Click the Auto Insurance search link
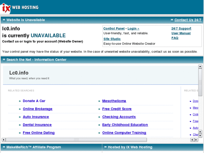The image size is (204, 153). click(36, 117)
